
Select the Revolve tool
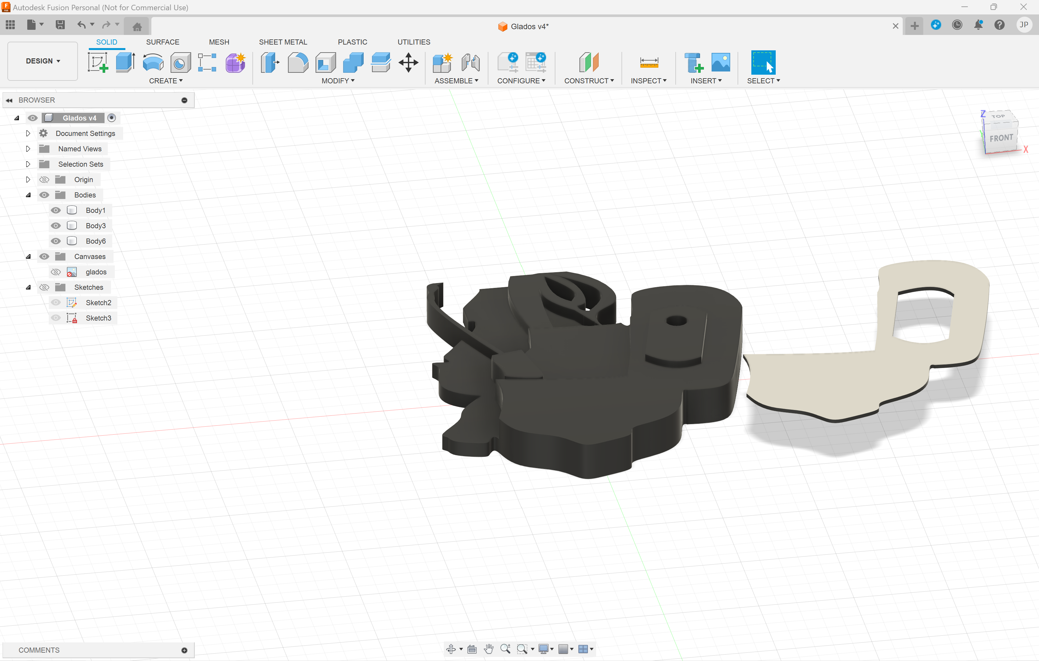pyautogui.click(x=153, y=63)
